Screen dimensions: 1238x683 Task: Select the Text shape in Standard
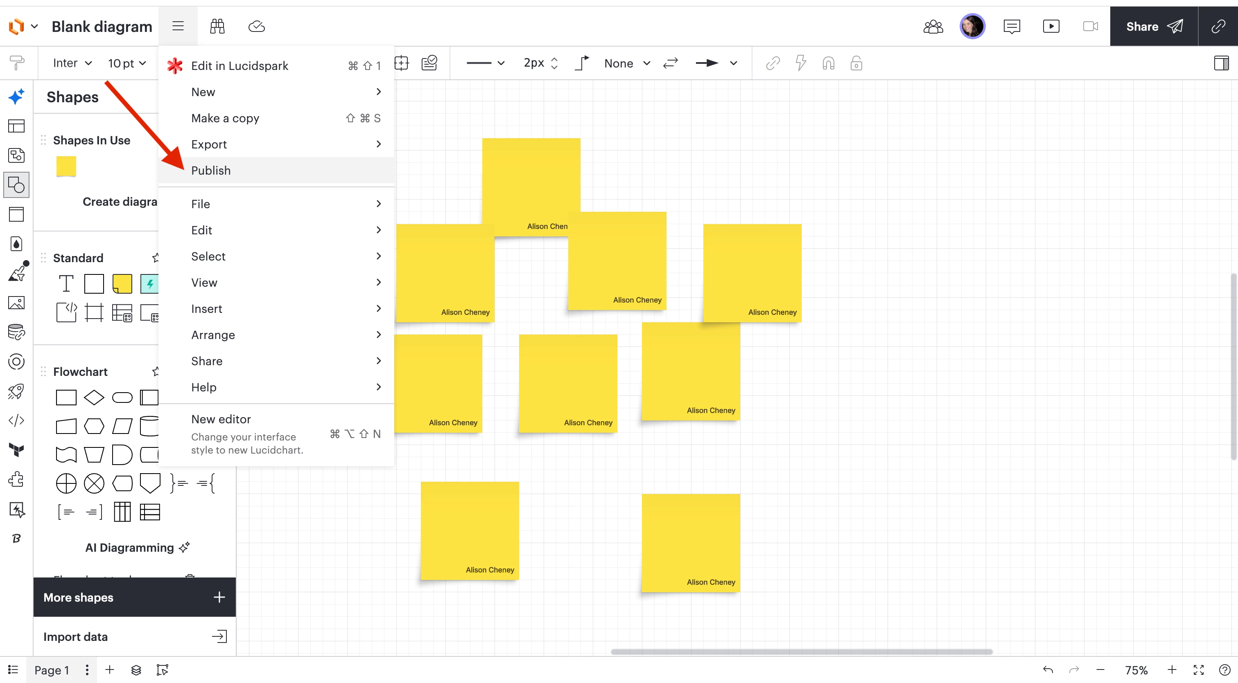point(66,284)
